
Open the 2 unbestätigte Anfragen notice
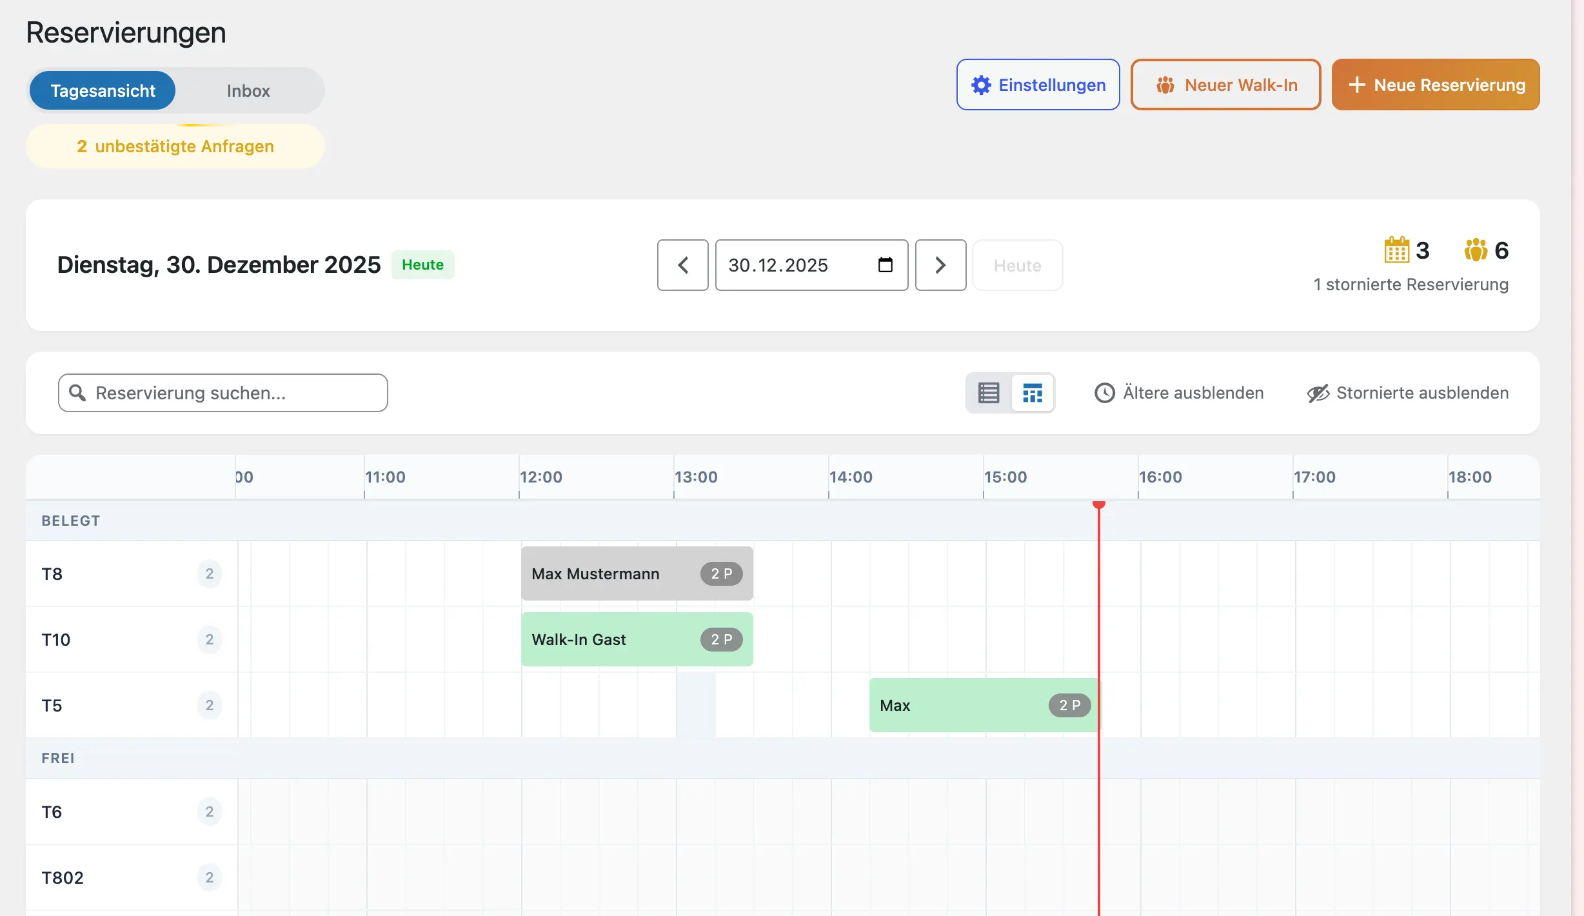tap(175, 146)
